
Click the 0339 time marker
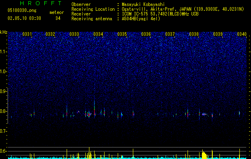218,34
